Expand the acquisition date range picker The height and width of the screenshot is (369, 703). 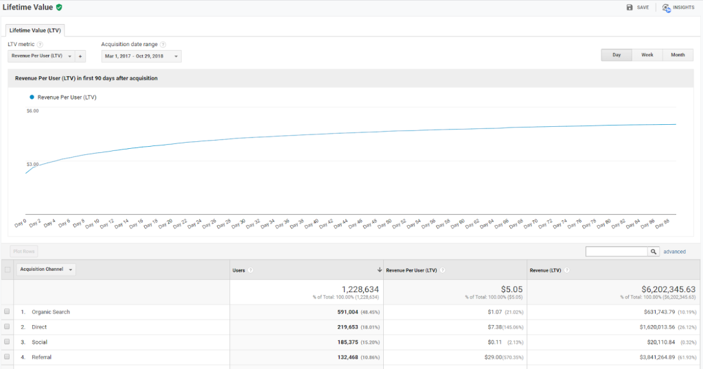[141, 56]
